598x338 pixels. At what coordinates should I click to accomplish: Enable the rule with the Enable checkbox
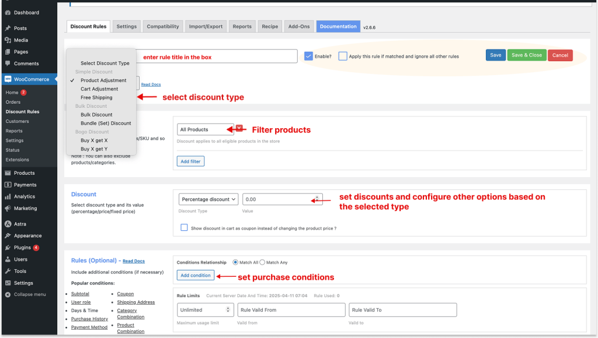pyautogui.click(x=309, y=55)
